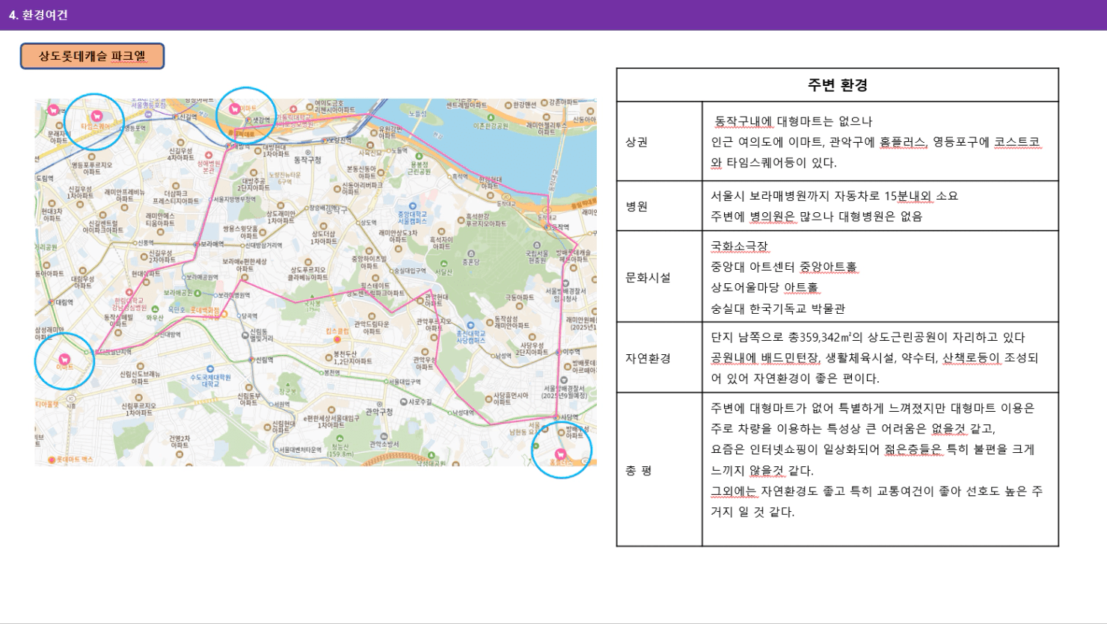Select the 사당역 station marker

[x=556, y=417]
